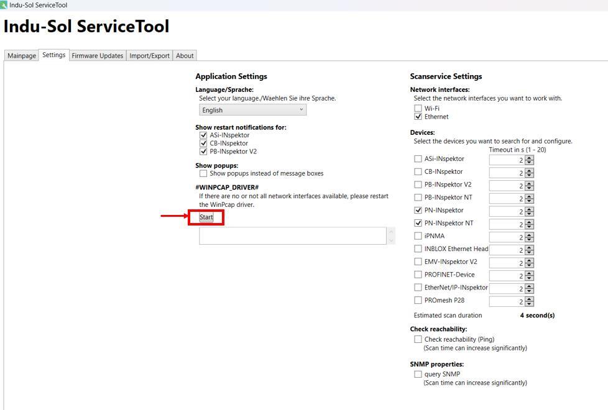Check the CB-INspektor device checkbox

[418, 171]
